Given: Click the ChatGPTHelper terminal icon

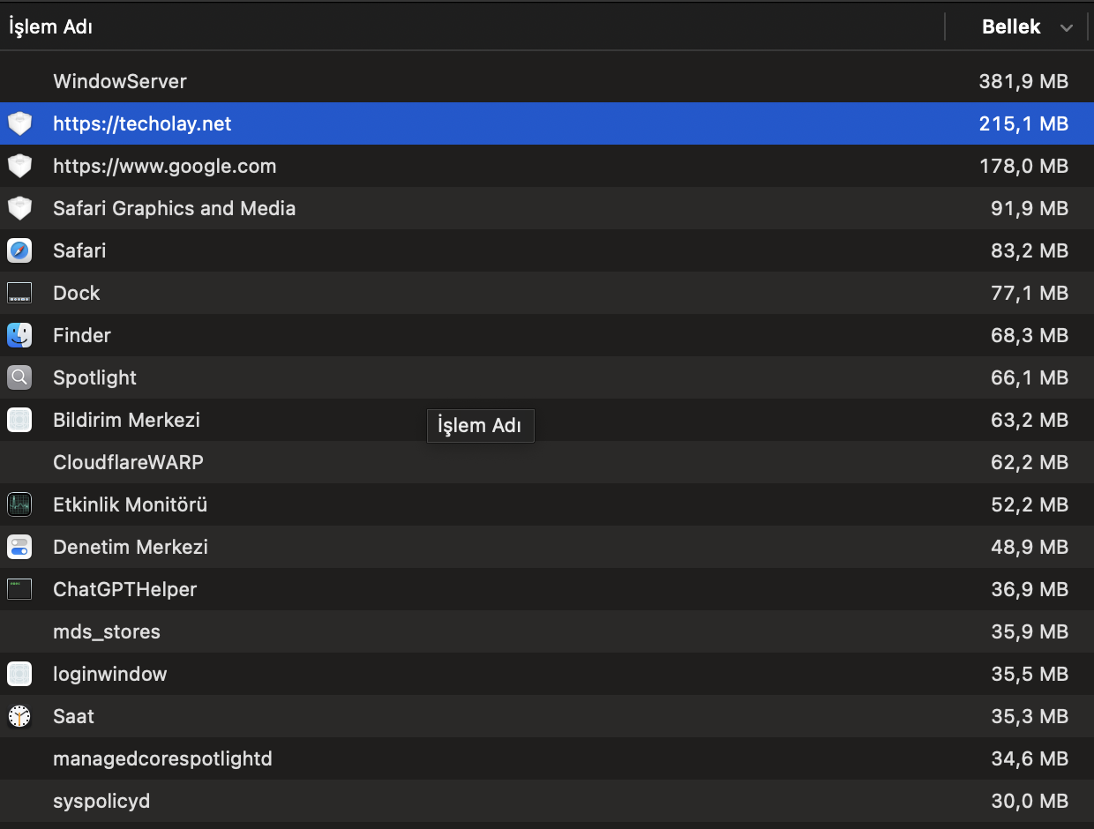Looking at the screenshot, I should (x=19, y=589).
